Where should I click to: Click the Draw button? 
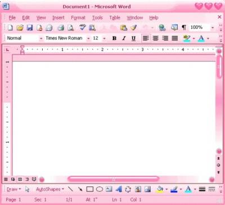click(x=13, y=189)
